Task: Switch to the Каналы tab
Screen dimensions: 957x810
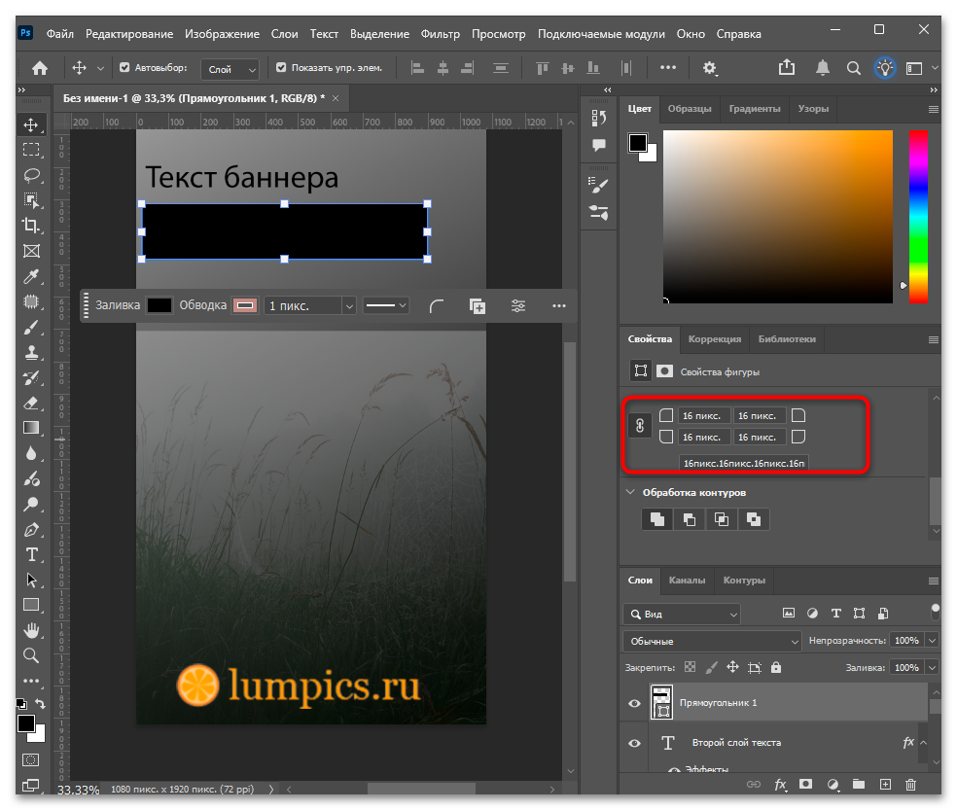Action: 687,580
